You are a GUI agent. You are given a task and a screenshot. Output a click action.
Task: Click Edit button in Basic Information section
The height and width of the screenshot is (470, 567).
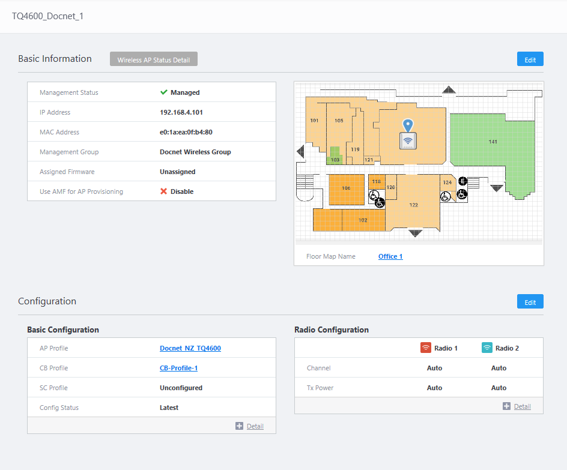530,59
